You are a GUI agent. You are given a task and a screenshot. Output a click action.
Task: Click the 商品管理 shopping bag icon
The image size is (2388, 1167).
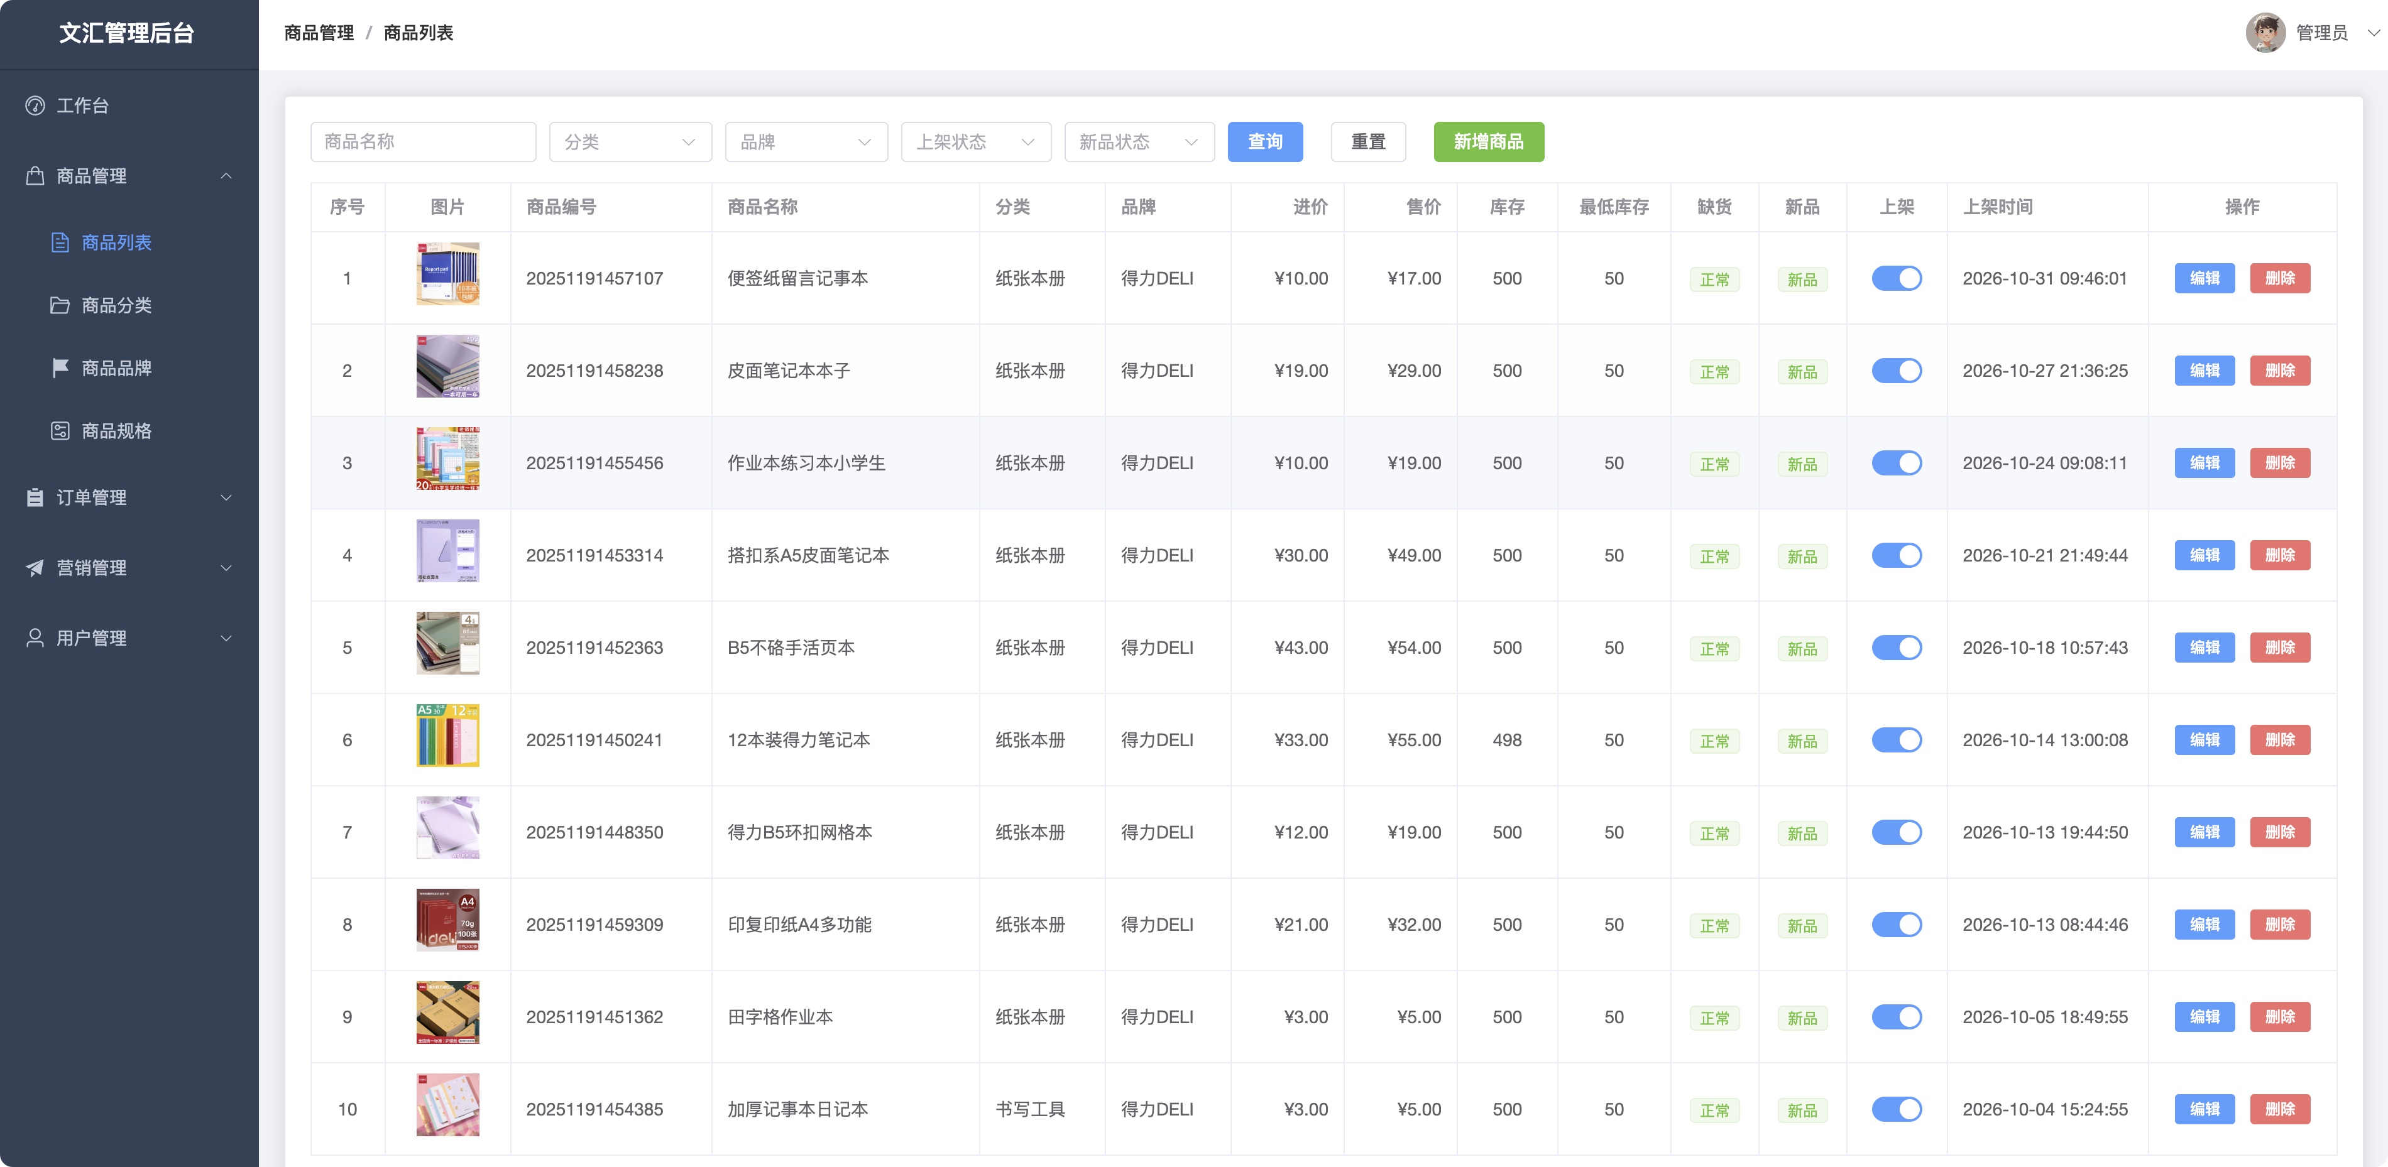(x=35, y=176)
